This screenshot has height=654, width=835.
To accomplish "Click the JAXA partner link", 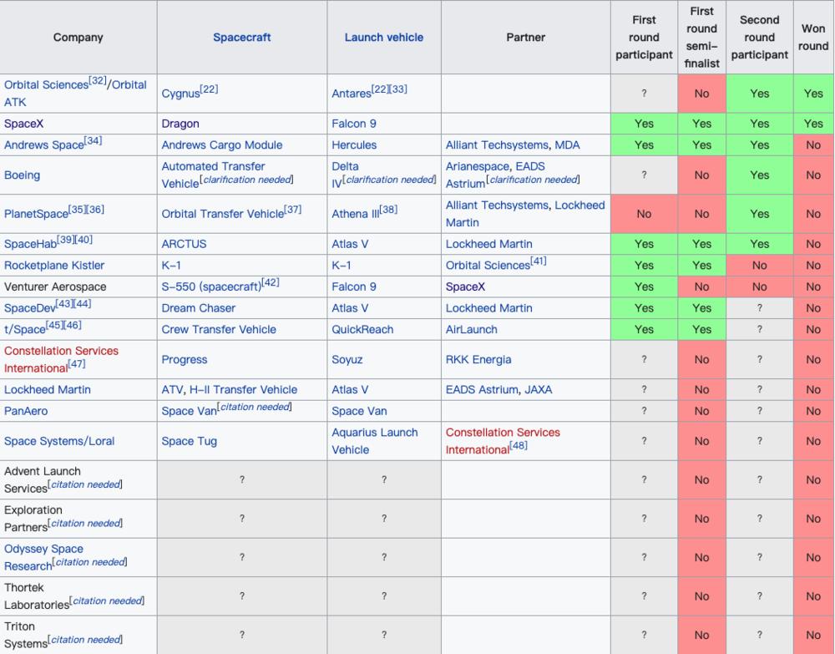I will 535,389.
